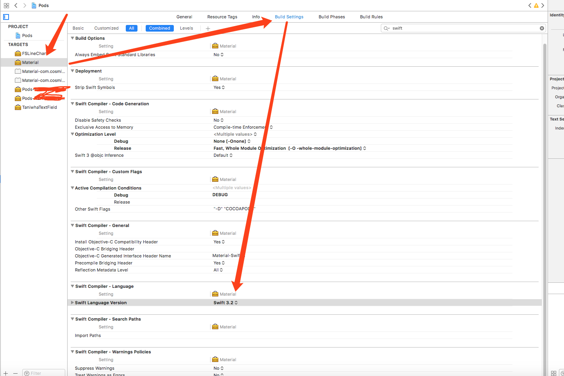The width and height of the screenshot is (564, 376).
Task: Switch to Levels view
Action: pos(186,28)
